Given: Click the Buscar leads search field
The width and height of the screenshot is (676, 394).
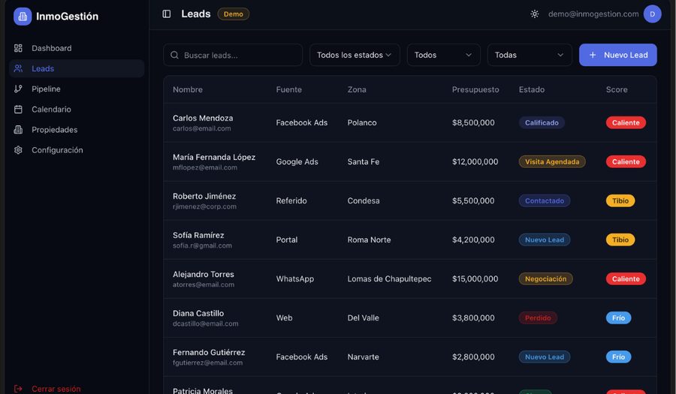Looking at the screenshot, I should 233,55.
